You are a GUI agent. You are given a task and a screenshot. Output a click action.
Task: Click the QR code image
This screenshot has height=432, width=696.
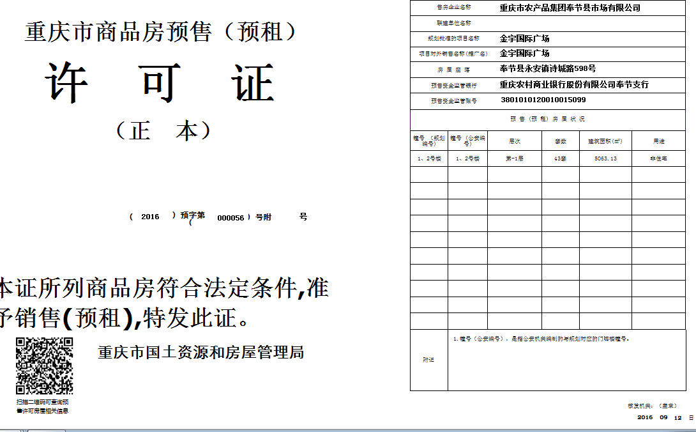[44, 366]
